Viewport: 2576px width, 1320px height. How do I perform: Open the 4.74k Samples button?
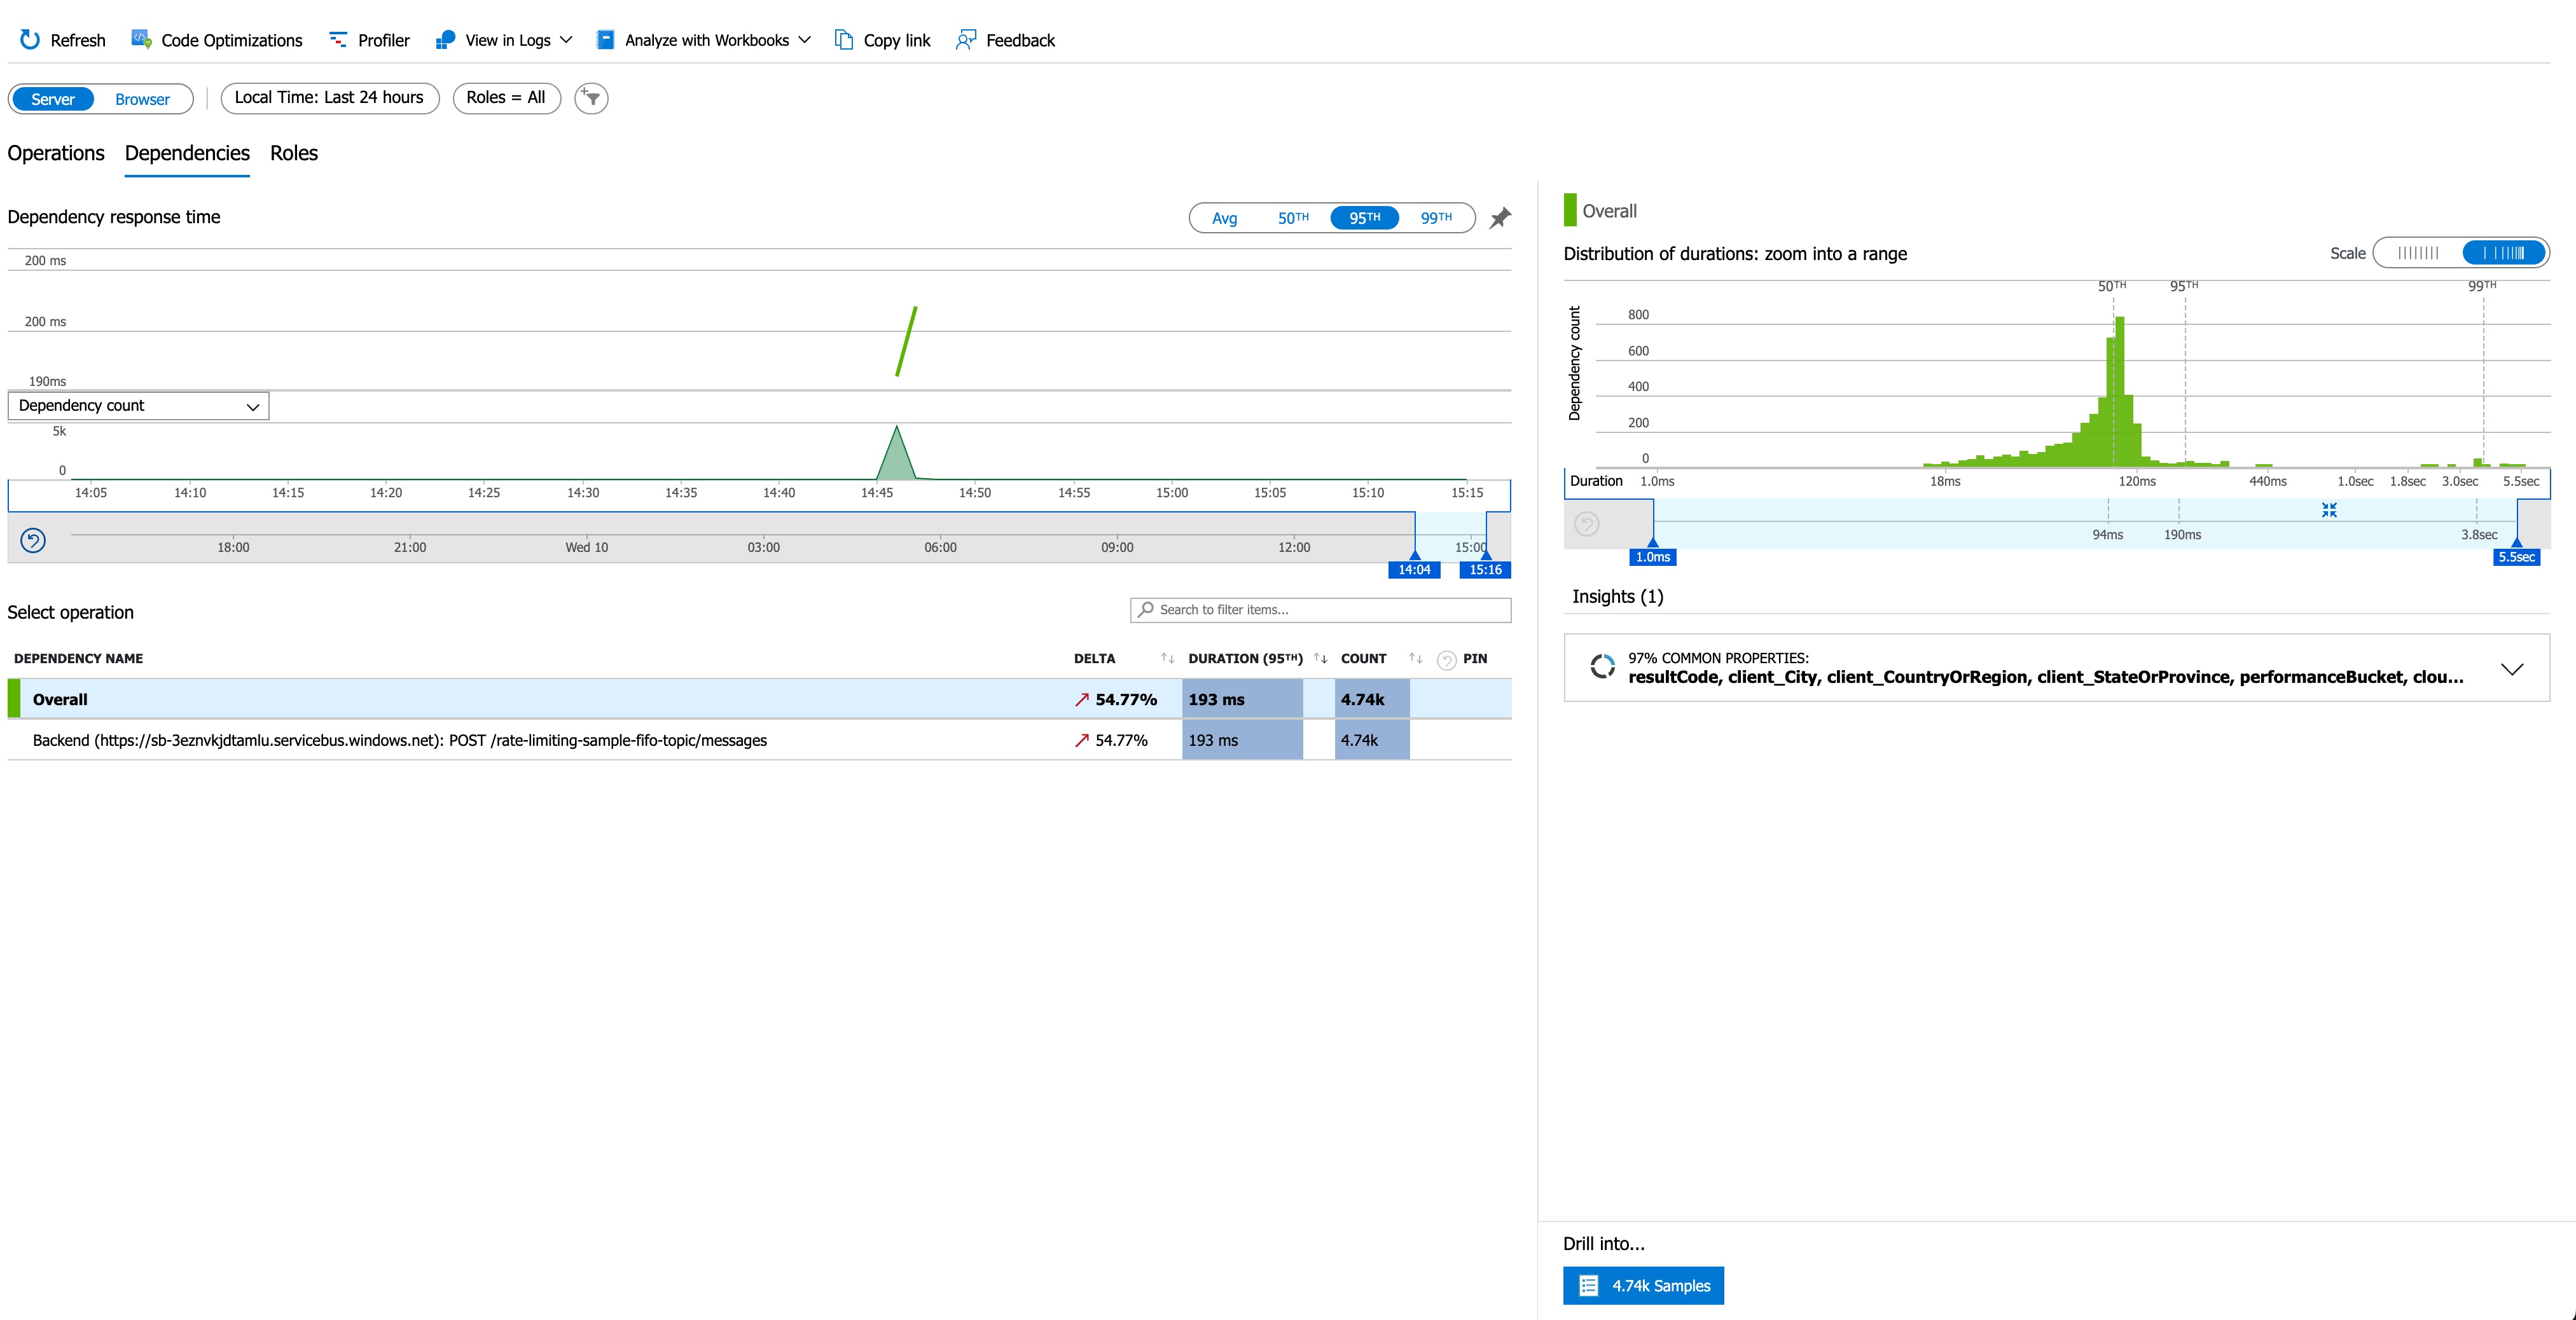1643,1286
